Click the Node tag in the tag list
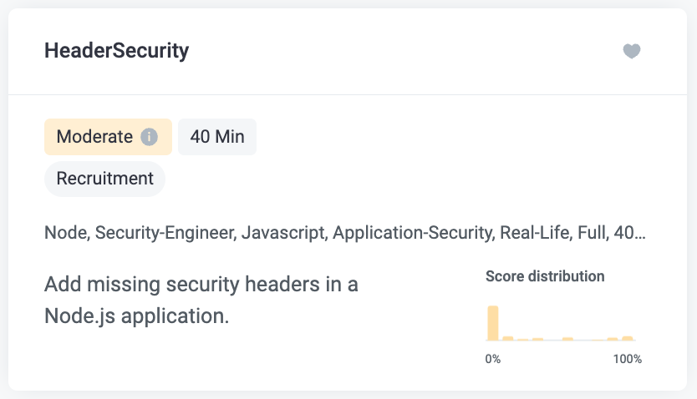The width and height of the screenshot is (697, 399). tap(66, 233)
